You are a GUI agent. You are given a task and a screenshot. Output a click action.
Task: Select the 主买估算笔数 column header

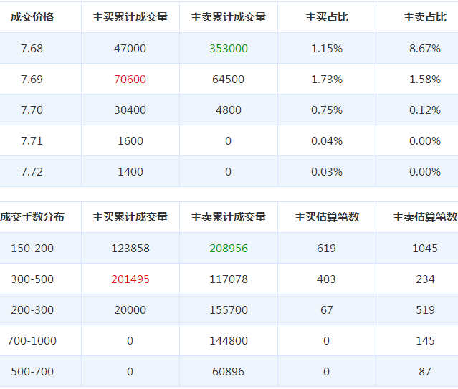coord(326,217)
